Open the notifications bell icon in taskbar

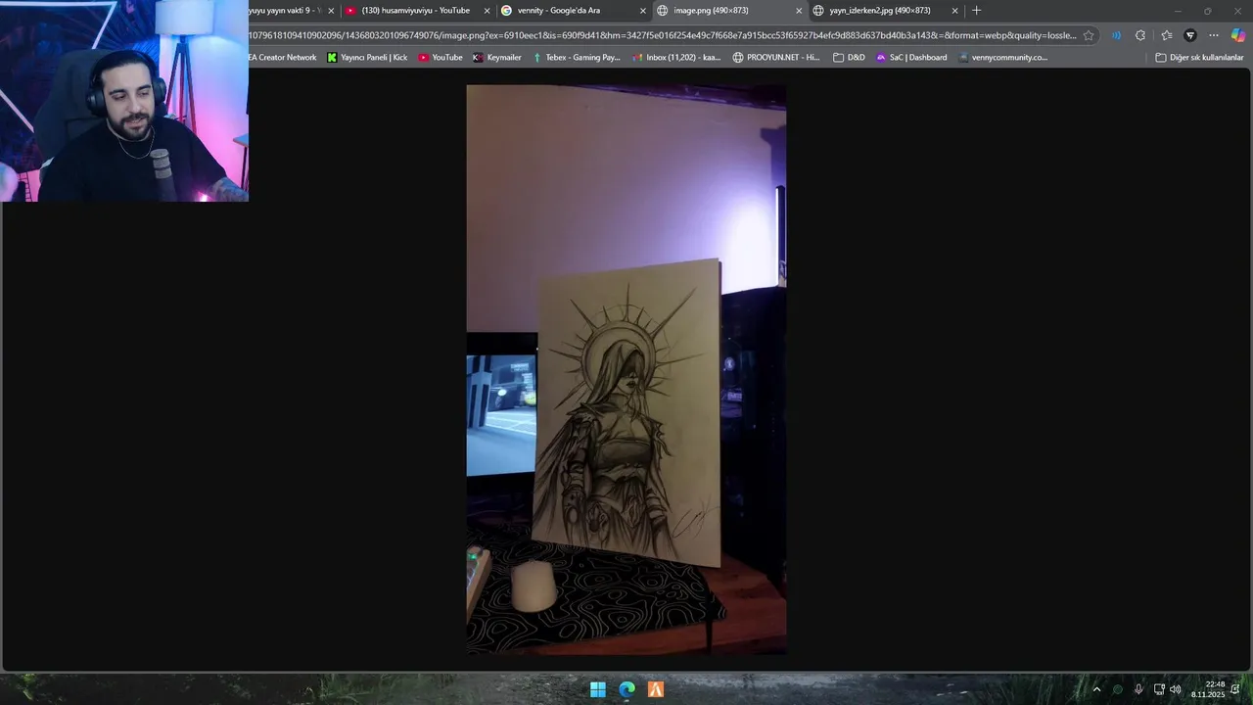pyautogui.click(x=1235, y=689)
